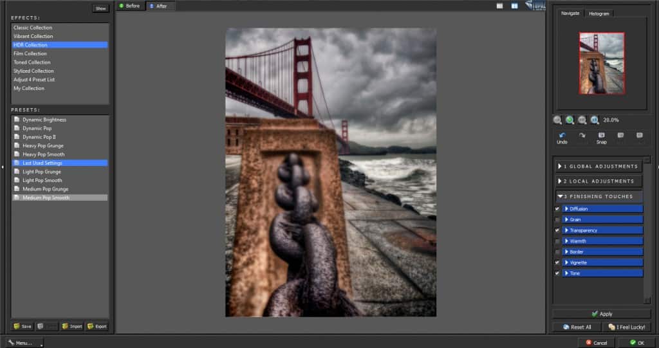
Task: Click the first magnifier zoom icon
Action: [x=557, y=120]
